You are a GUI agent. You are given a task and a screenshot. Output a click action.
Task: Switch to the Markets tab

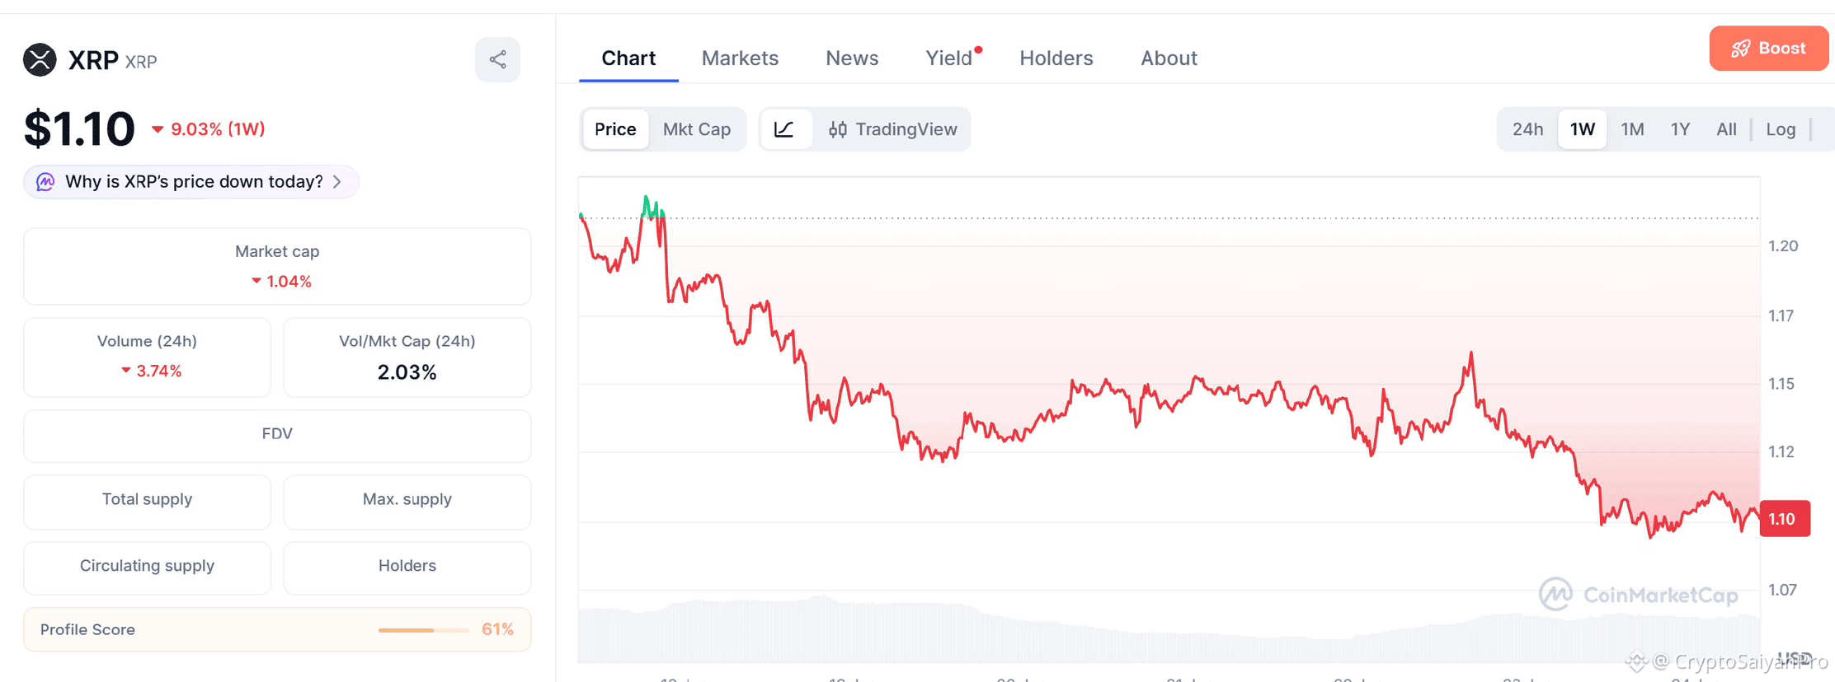pos(740,58)
